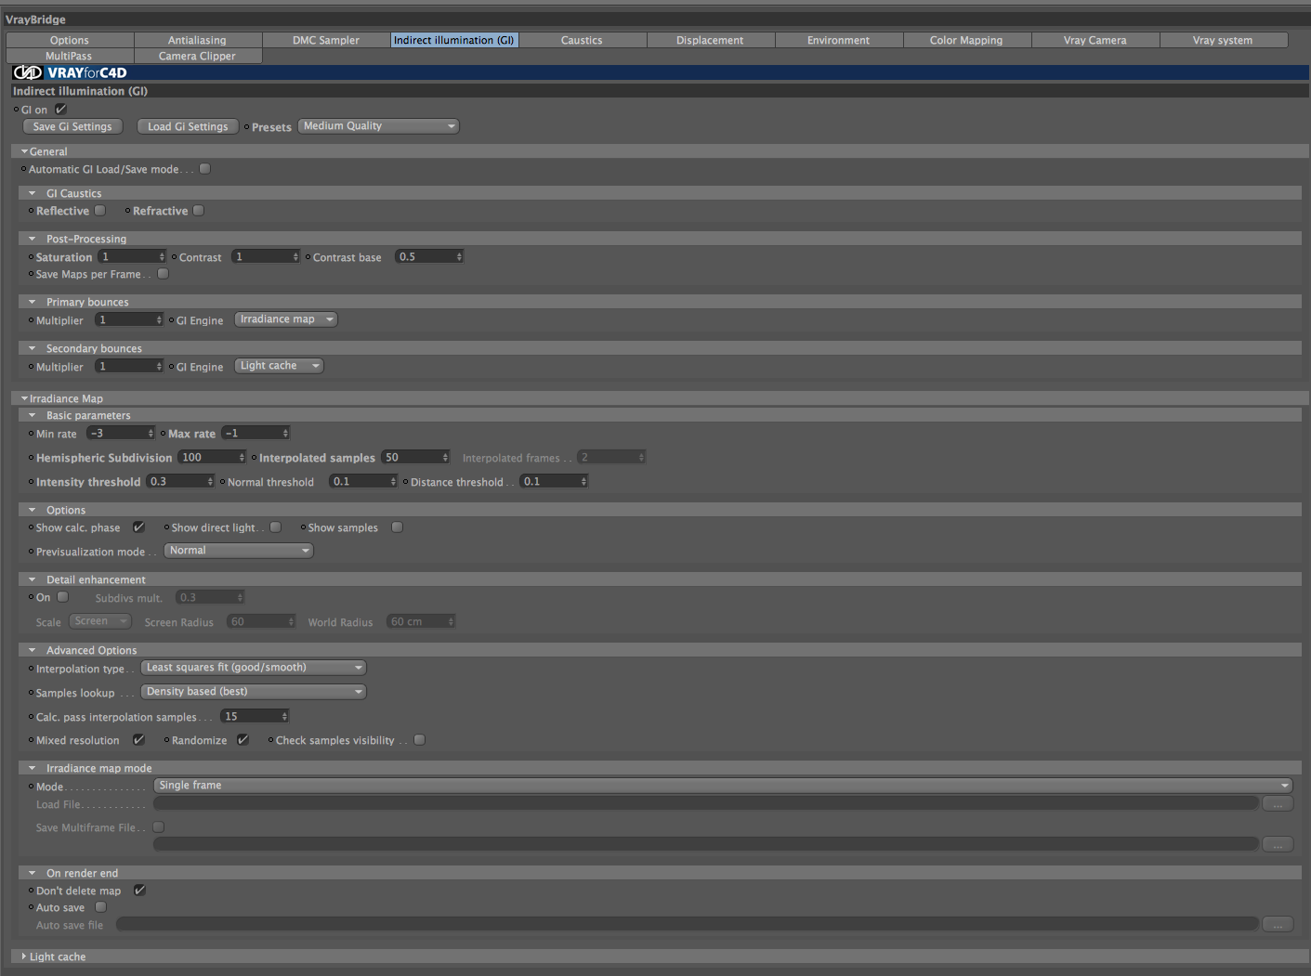Click the Load Gi Settings button

click(x=188, y=126)
